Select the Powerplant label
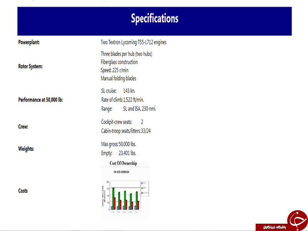 [x=29, y=42]
